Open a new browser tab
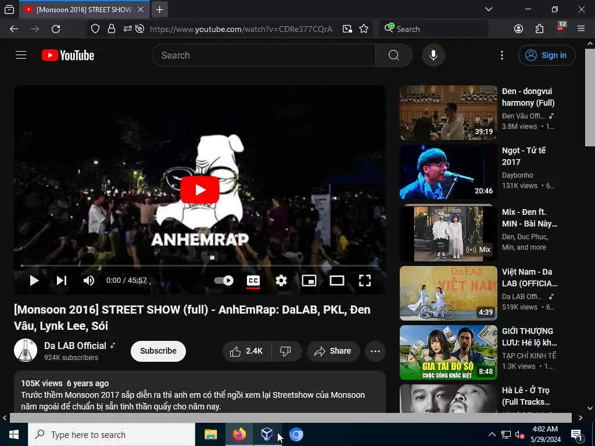Image resolution: width=595 pixels, height=446 pixels. (159, 9)
